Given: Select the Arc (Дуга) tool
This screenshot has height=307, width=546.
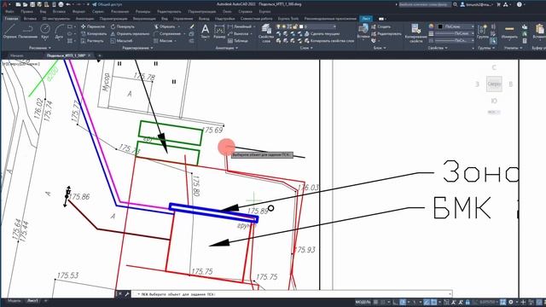Looking at the screenshot, I should 59,31.
